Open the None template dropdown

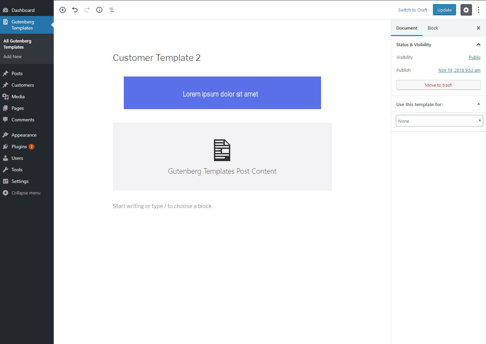(x=439, y=121)
